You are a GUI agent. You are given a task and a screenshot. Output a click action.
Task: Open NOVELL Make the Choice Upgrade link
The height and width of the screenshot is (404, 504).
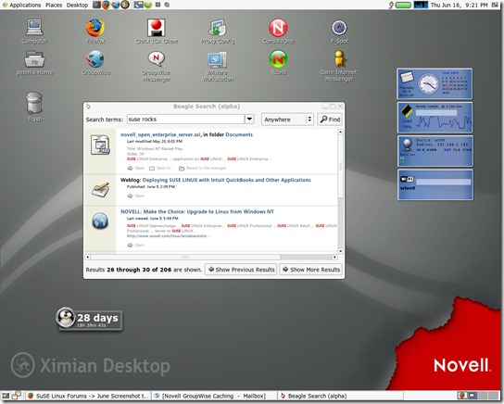pos(197,211)
